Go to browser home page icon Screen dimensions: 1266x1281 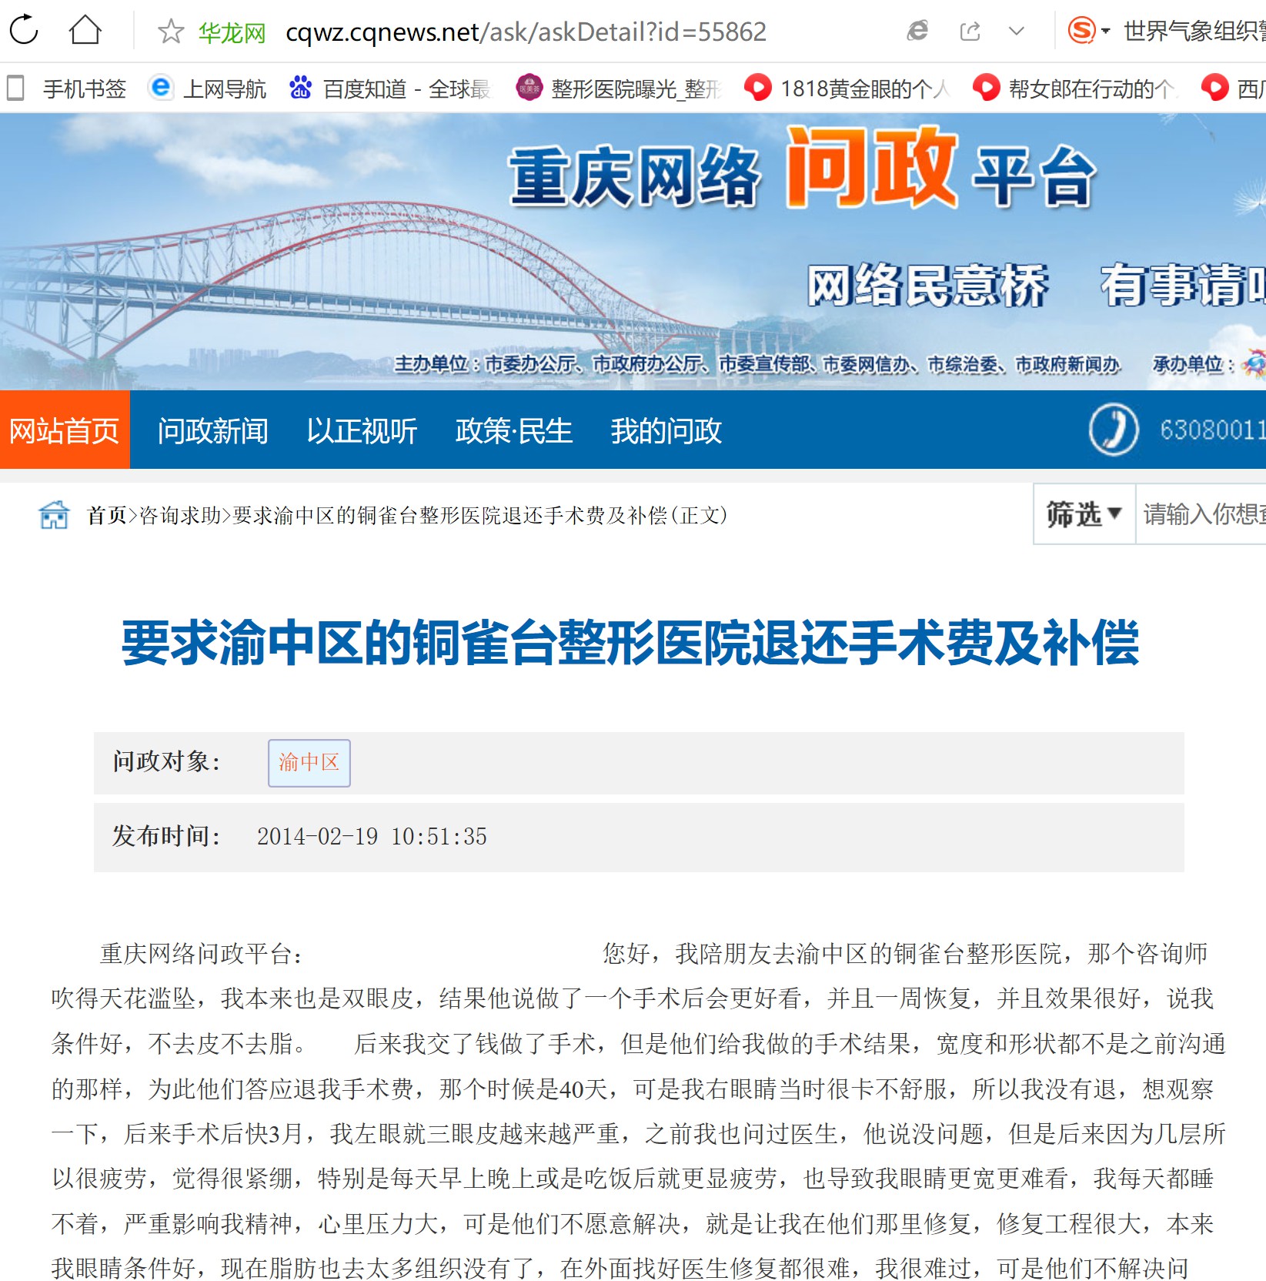[x=85, y=30]
